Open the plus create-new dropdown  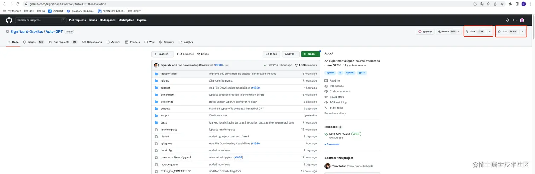514,20
